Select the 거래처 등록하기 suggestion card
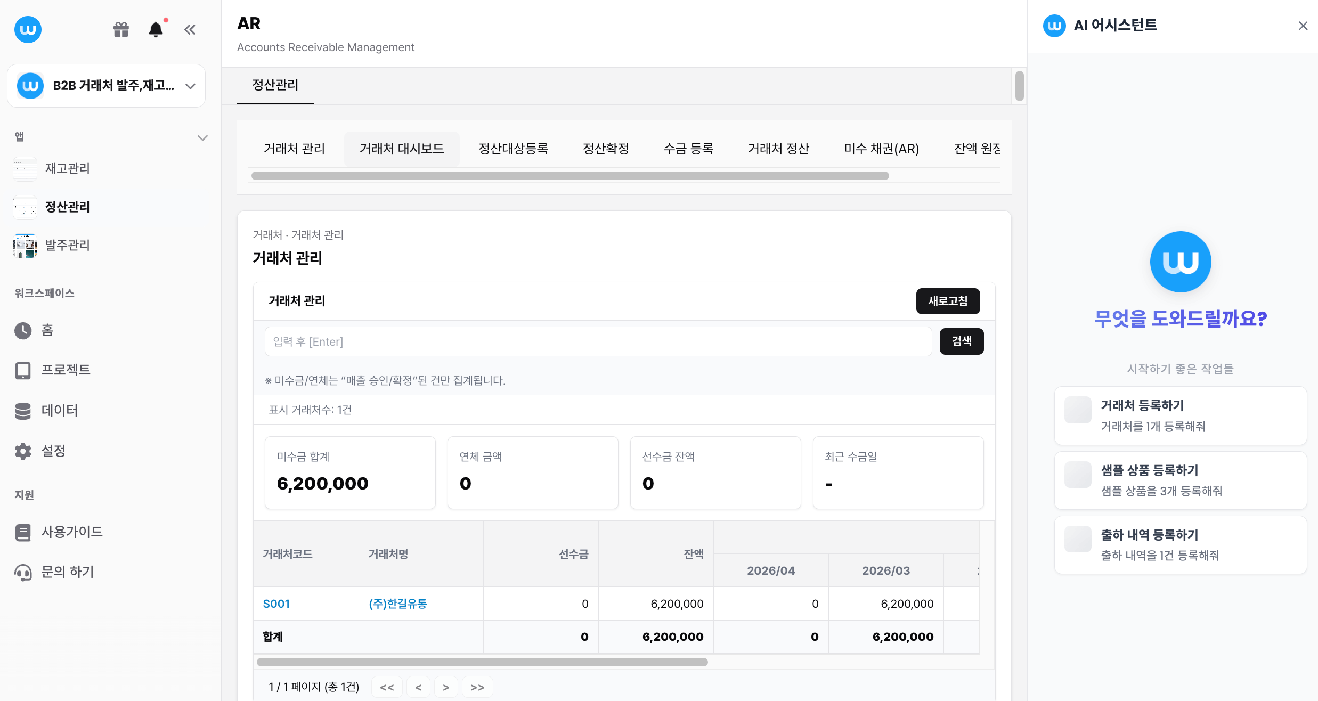The height and width of the screenshot is (701, 1318). point(1179,415)
